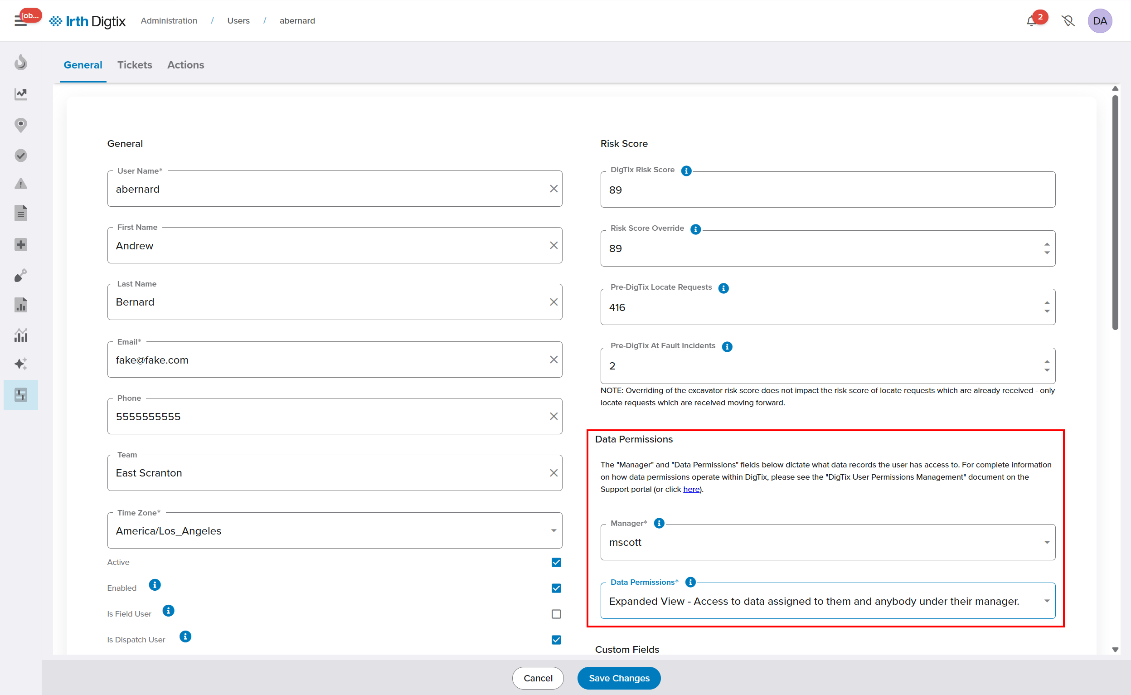Image resolution: width=1131 pixels, height=695 pixels.
Task: Click the info icon beside Is Field User
Action: click(x=168, y=610)
